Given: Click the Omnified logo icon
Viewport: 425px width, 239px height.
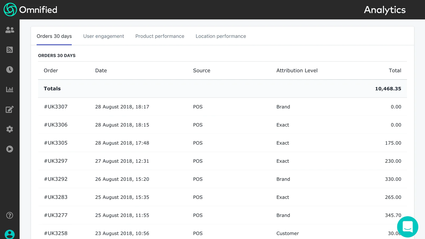Looking at the screenshot, I should click(x=10, y=10).
